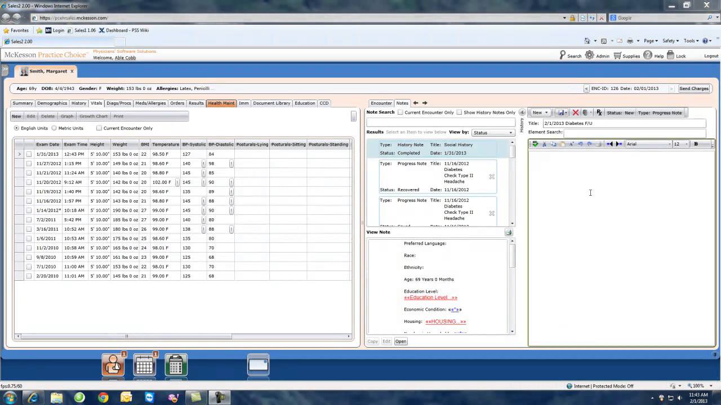Image resolution: width=721 pixels, height=405 pixels.
Task: Select Metric Units radio button
Action: [x=54, y=128]
